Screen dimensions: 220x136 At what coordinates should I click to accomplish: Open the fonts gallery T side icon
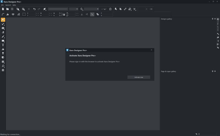218,41
